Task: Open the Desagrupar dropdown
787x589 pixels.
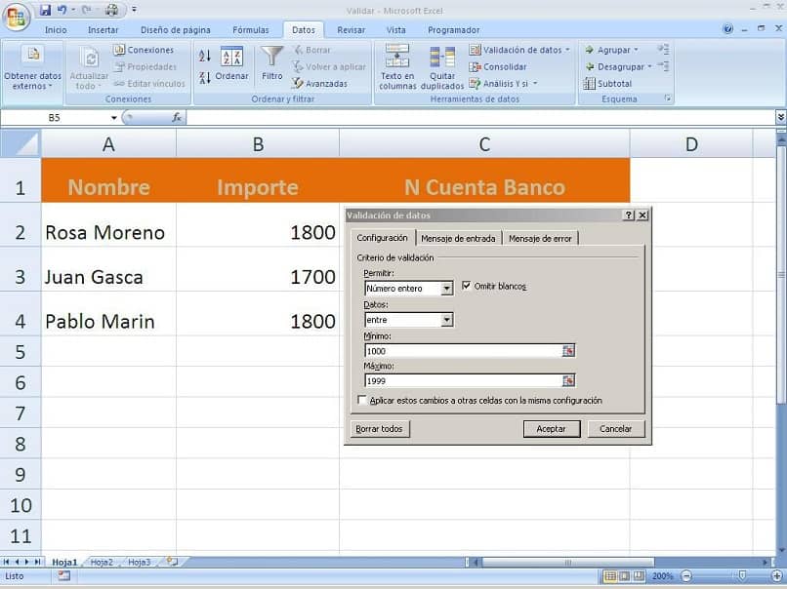Action: click(618, 66)
